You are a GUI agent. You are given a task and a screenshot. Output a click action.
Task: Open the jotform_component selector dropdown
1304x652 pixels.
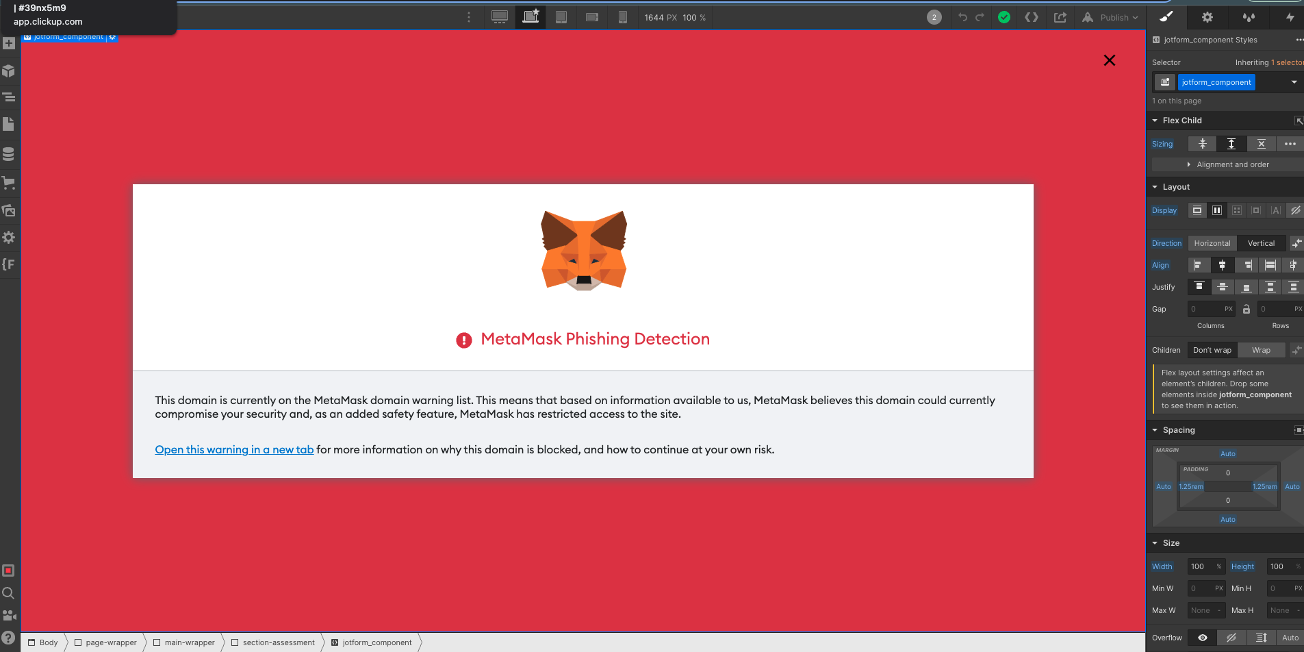1292,82
